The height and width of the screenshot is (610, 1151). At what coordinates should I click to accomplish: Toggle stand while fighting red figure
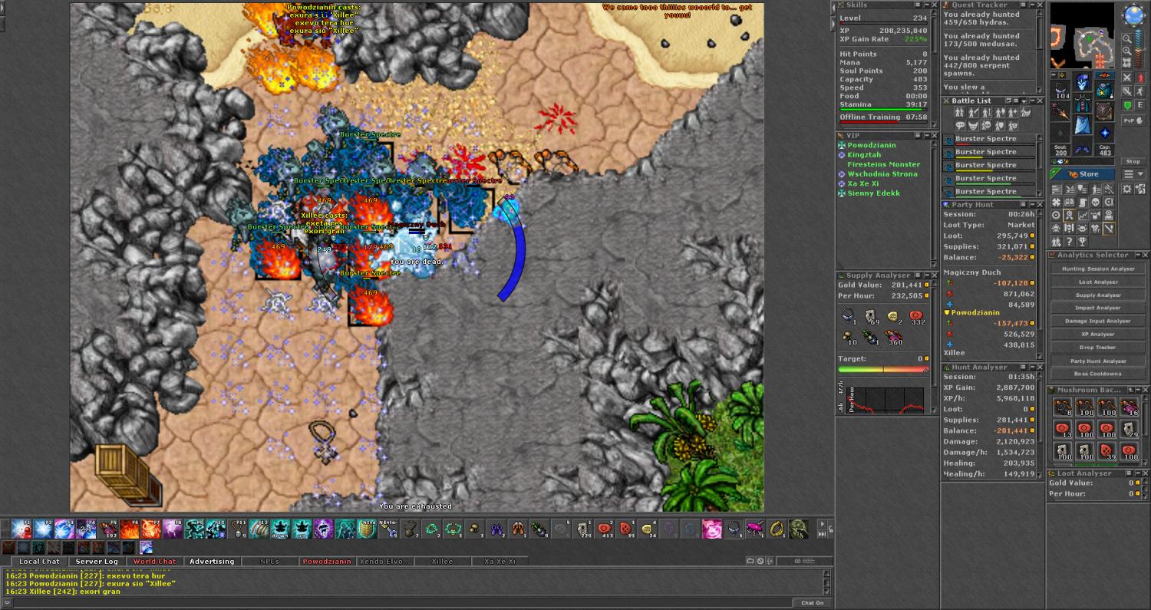coord(1141,77)
